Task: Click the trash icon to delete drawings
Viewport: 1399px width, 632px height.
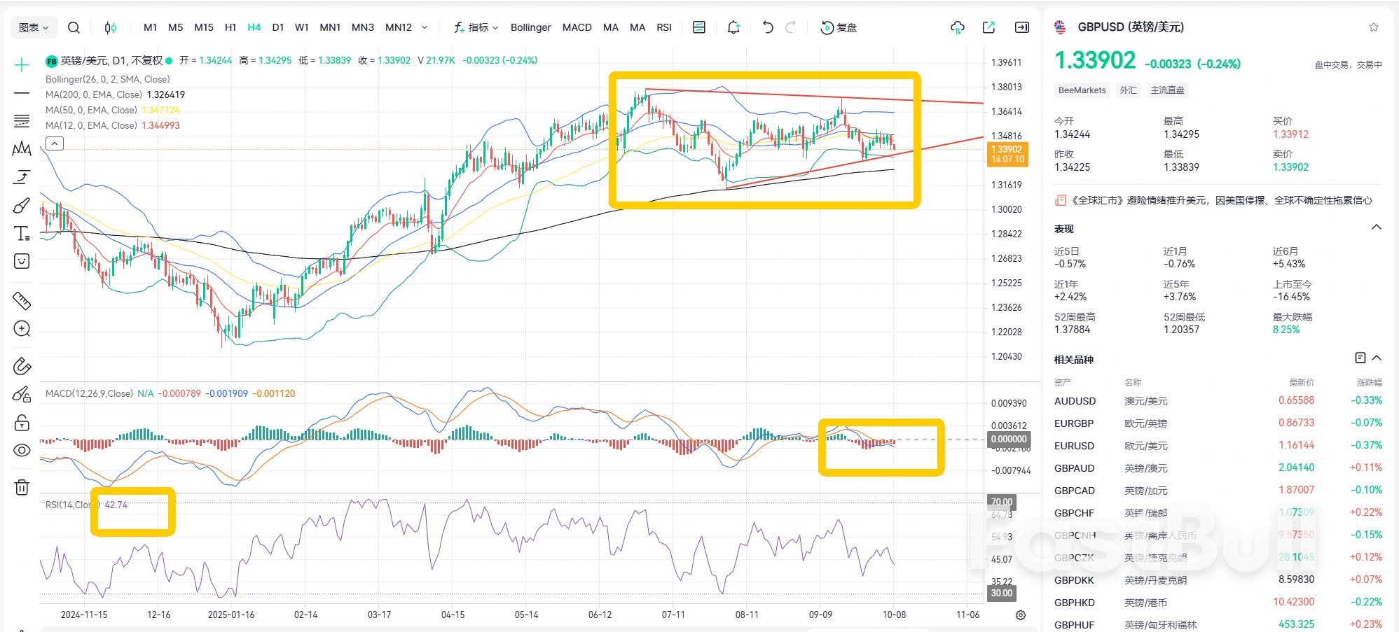Action: click(x=22, y=487)
